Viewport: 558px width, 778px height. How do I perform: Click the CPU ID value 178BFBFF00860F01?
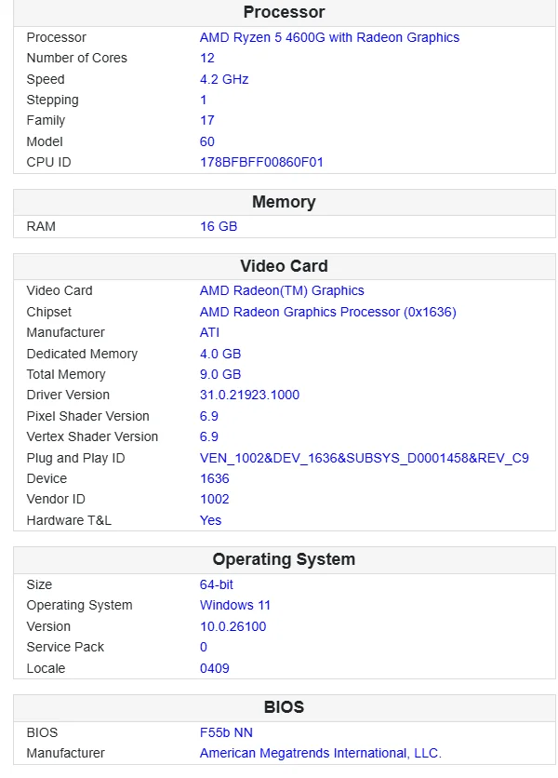pyautogui.click(x=261, y=162)
